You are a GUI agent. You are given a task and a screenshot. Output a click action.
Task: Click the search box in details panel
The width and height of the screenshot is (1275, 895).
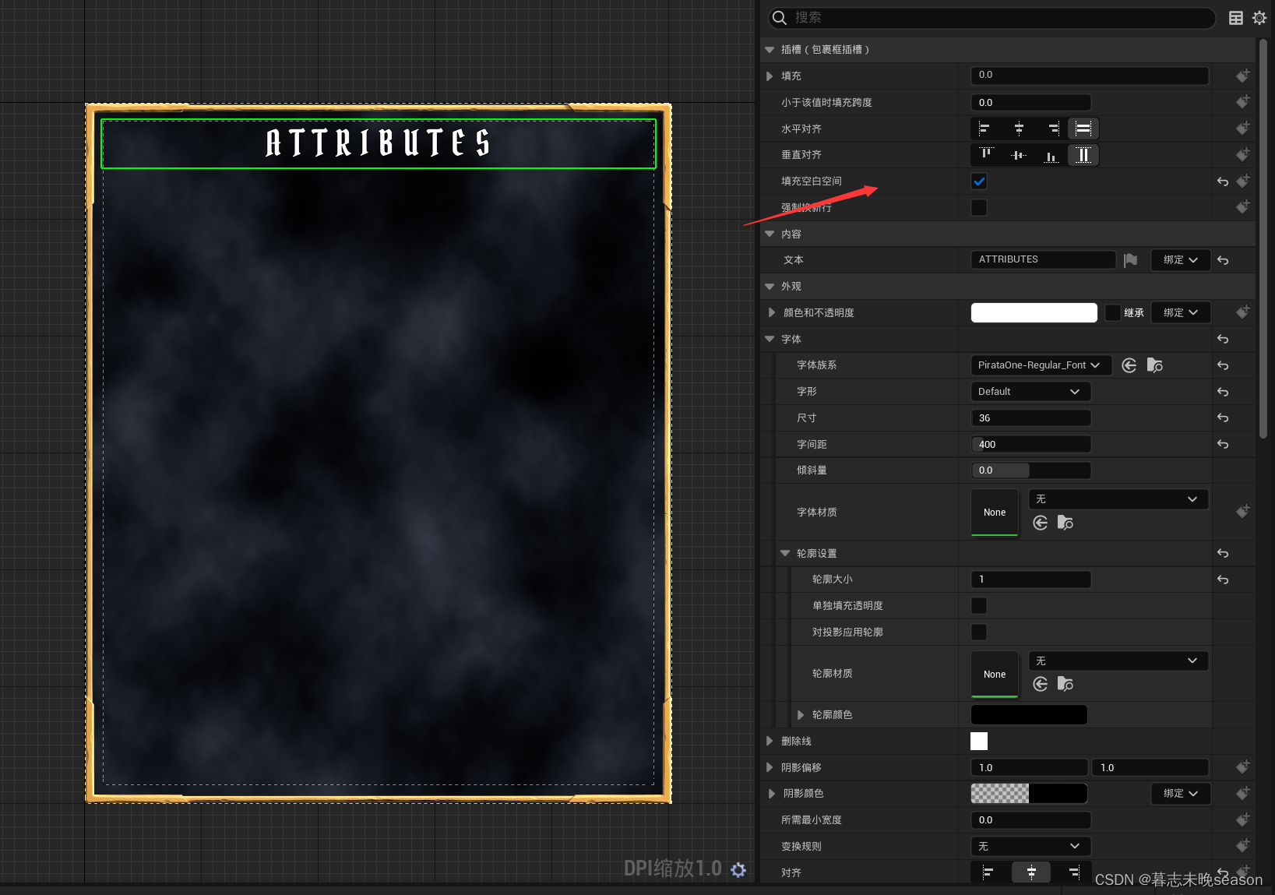[x=991, y=18]
